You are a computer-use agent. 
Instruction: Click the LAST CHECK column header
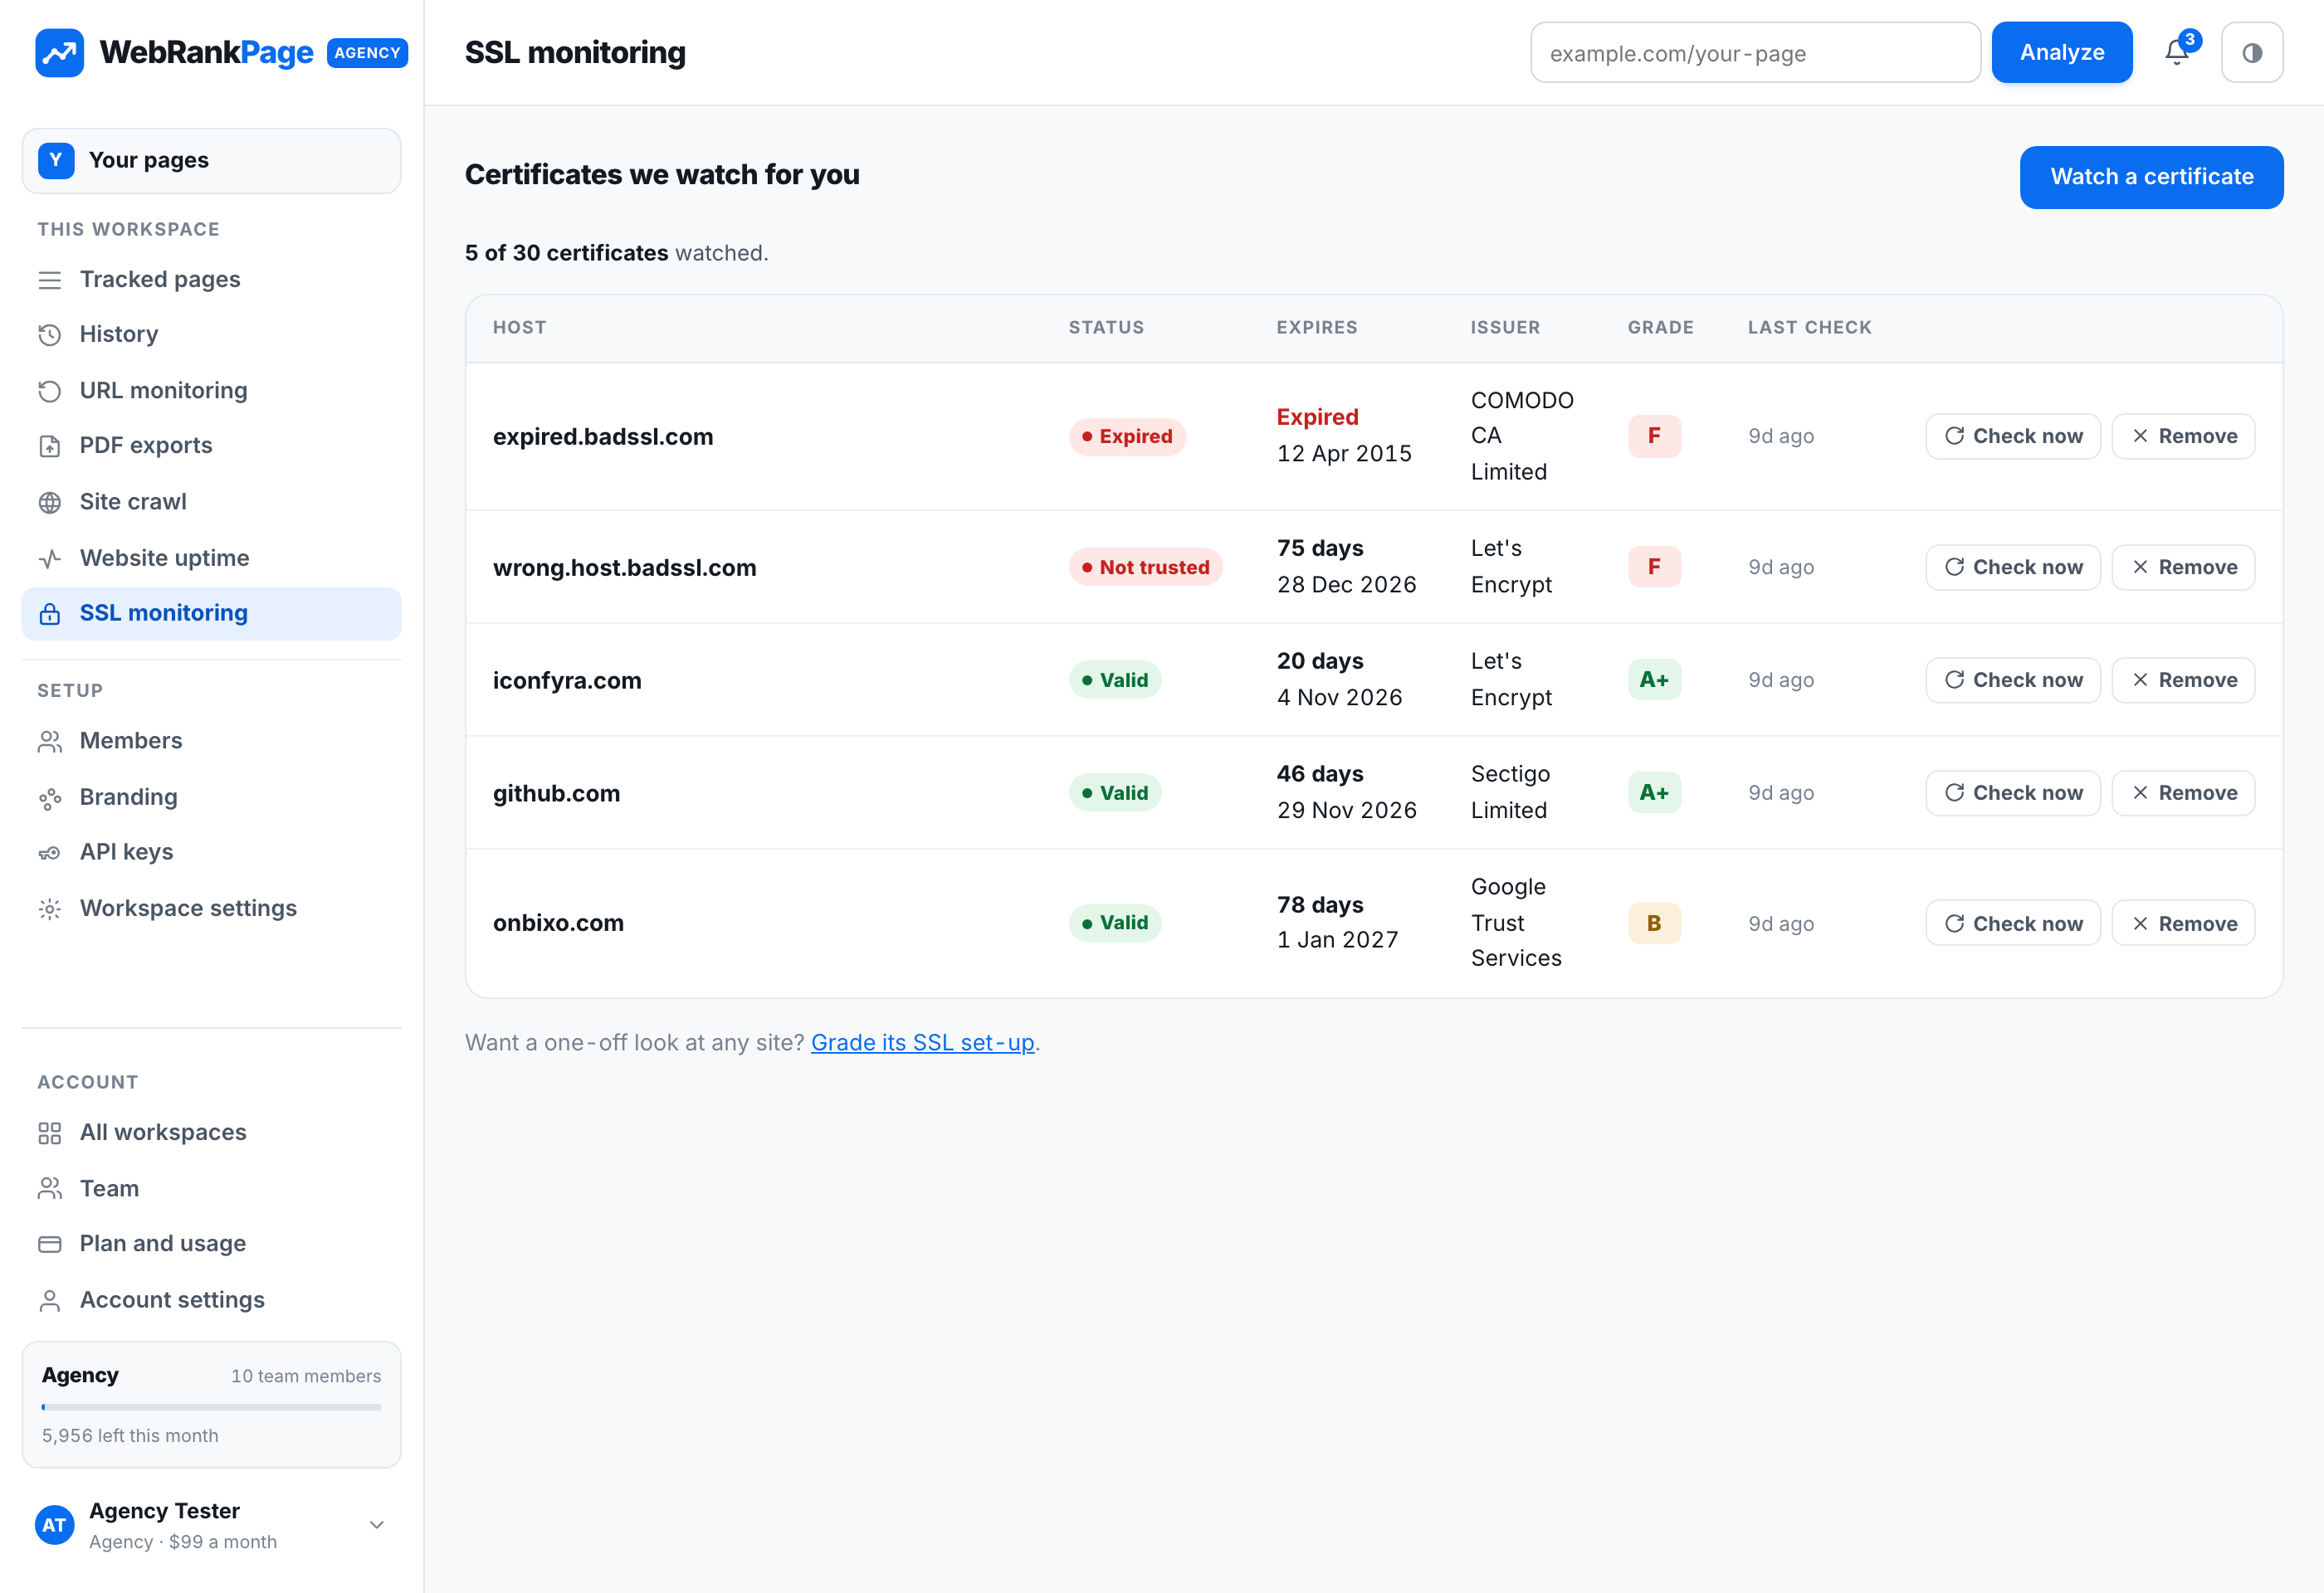pos(1809,328)
